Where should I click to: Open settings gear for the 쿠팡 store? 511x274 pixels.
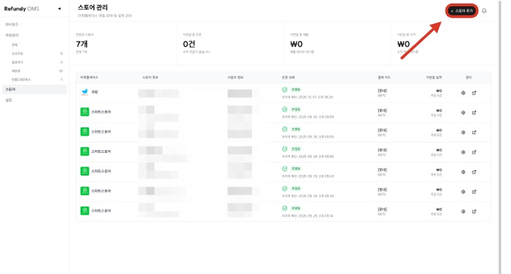(x=463, y=93)
